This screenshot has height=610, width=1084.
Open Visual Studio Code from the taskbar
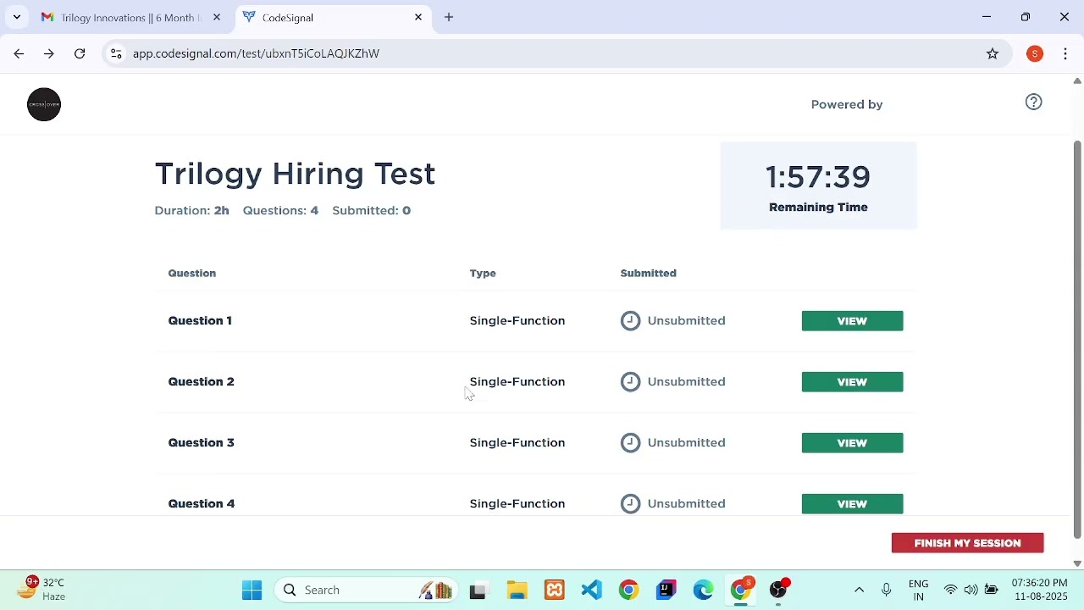tap(592, 591)
